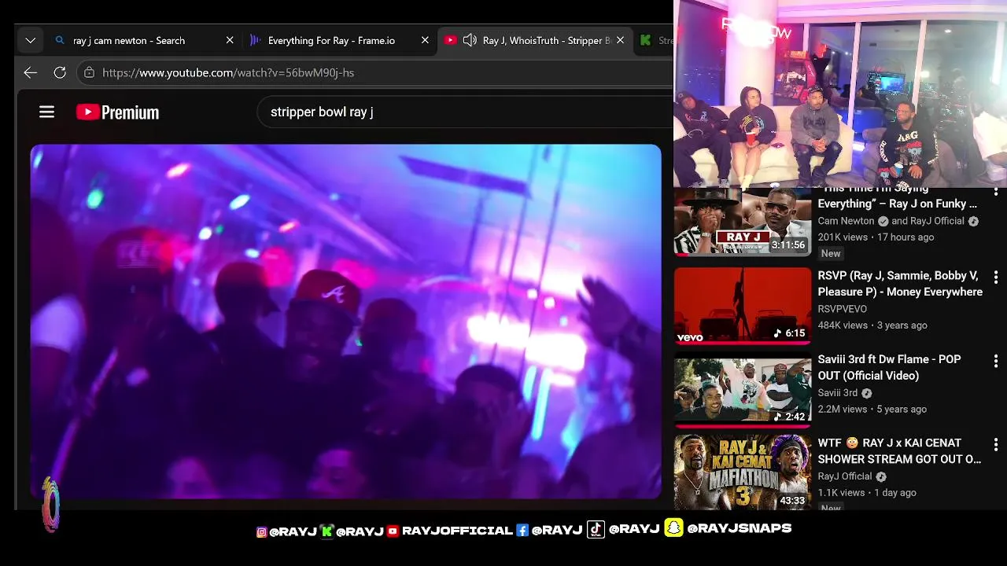The width and height of the screenshot is (1007, 566).
Task: Click the 484K views 3 years ago text
Action: tap(872, 325)
